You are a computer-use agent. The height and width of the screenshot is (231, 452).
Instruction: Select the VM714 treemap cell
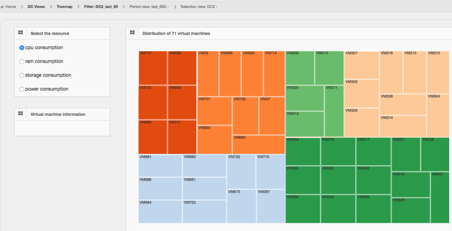click(274, 74)
